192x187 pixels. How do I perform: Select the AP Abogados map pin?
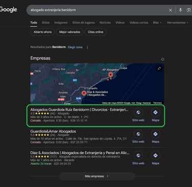click(111, 75)
